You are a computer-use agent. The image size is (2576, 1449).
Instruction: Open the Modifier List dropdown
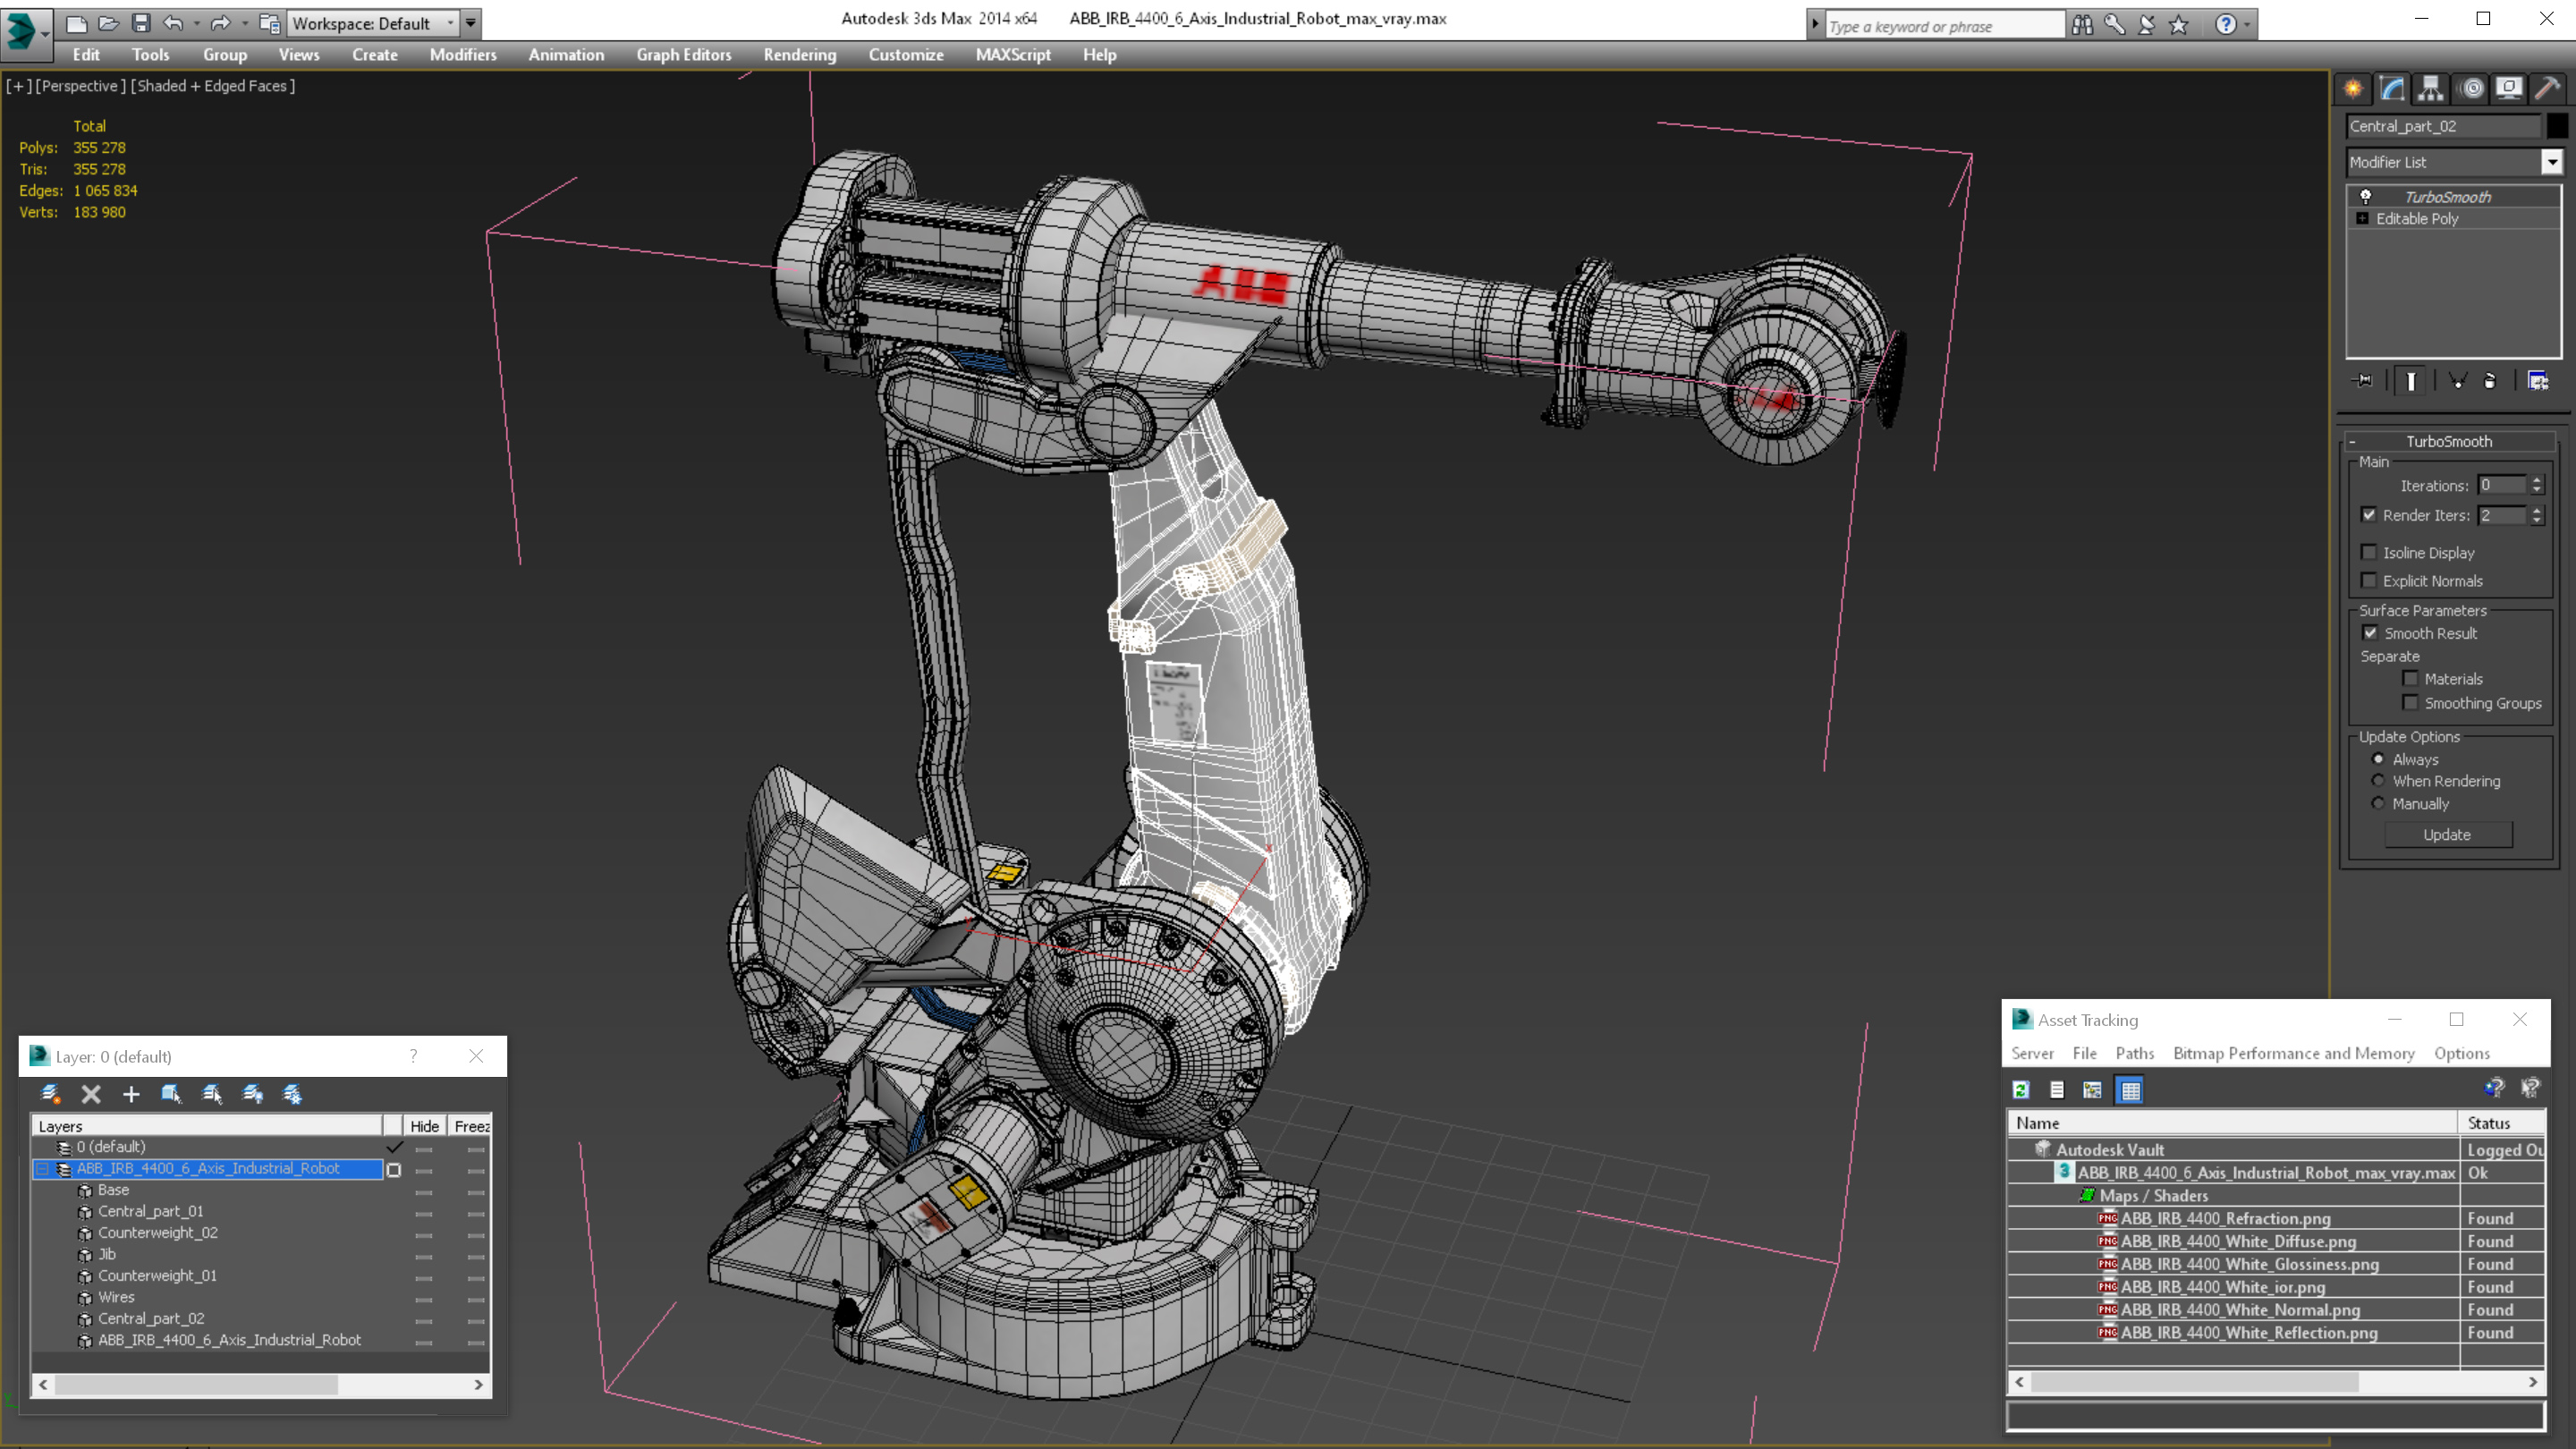[x=2552, y=162]
